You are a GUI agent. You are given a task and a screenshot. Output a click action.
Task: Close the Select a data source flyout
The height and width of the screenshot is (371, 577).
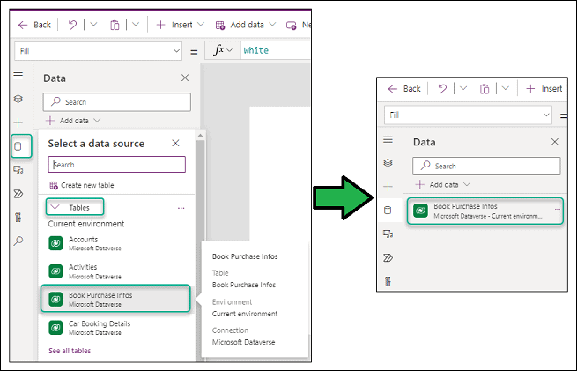coord(175,143)
